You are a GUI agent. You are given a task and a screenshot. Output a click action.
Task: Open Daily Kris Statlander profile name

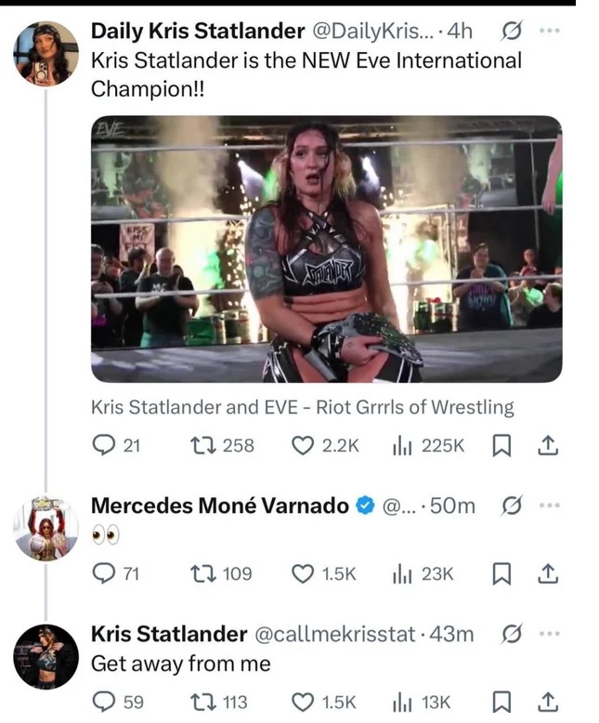coord(197,32)
